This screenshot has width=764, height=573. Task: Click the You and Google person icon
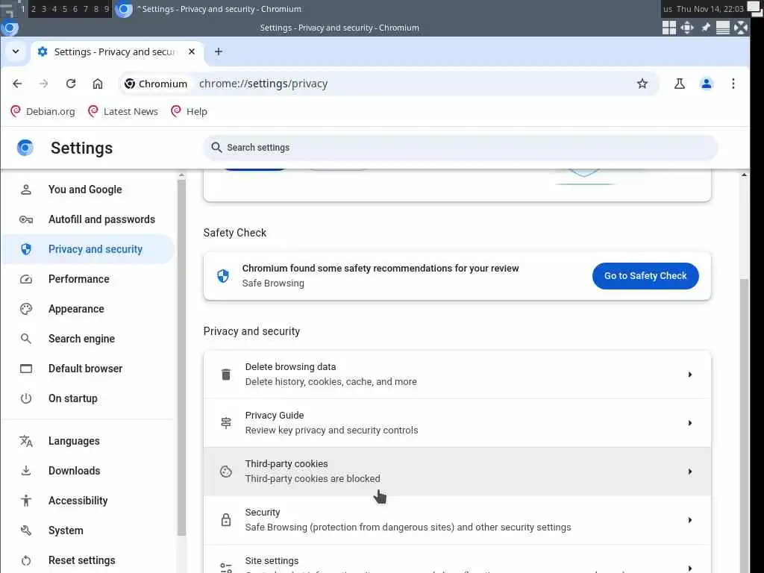(26, 190)
